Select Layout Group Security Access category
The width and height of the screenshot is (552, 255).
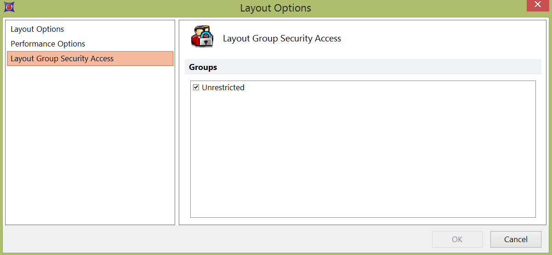62,58
